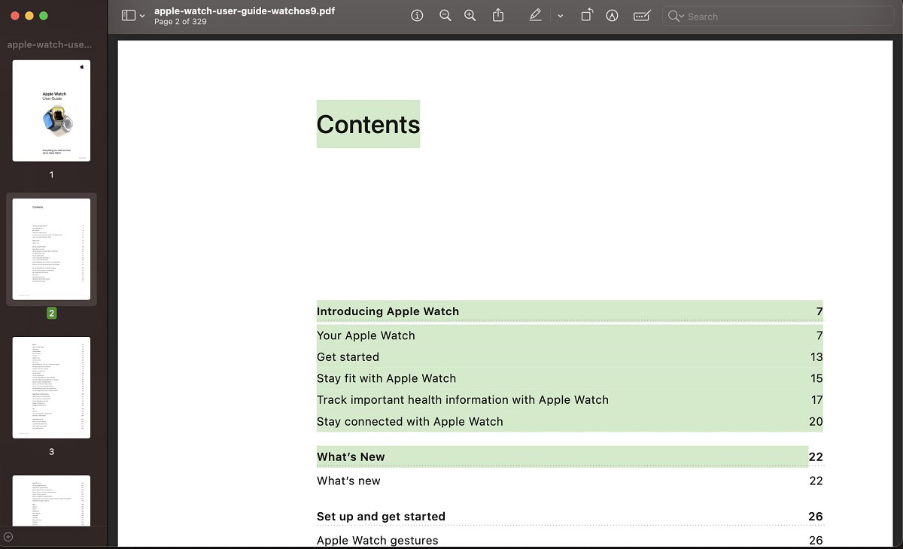Click page number 20 for Stay connected

click(816, 422)
